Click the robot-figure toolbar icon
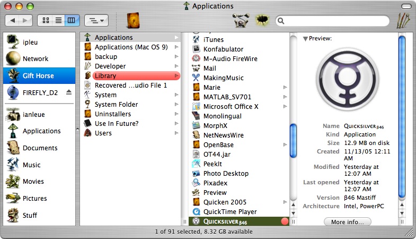 [x=241, y=20]
